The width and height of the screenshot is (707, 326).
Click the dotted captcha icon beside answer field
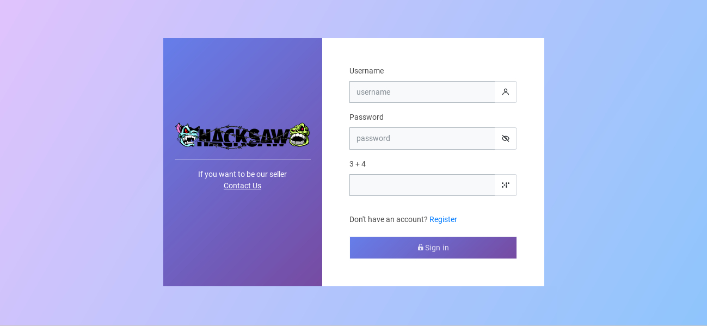506,185
